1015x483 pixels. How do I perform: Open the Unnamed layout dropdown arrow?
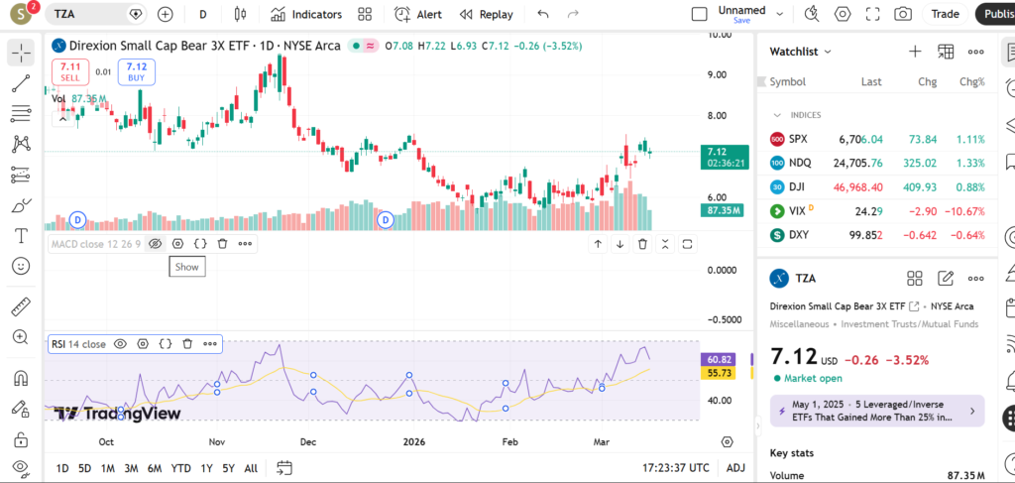tap(780, 14)
